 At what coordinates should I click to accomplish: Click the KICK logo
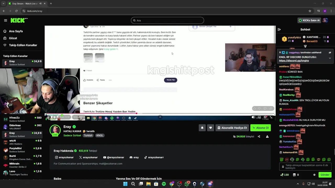tap(19, 20)
